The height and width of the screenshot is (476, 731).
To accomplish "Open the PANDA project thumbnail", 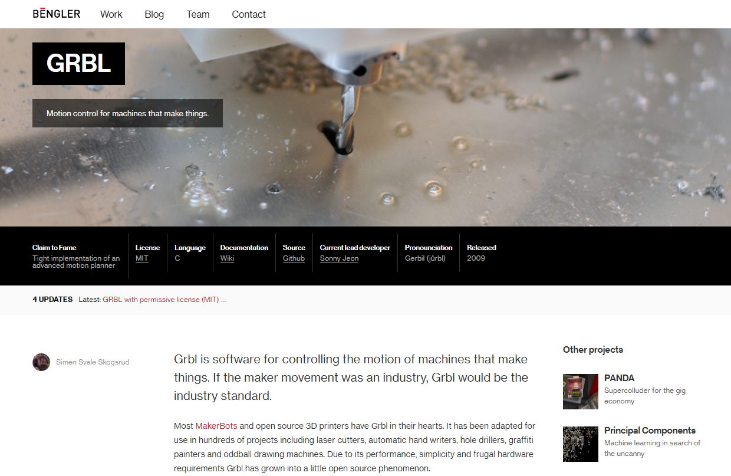I will pyautogui.click(x=581, y=392).
